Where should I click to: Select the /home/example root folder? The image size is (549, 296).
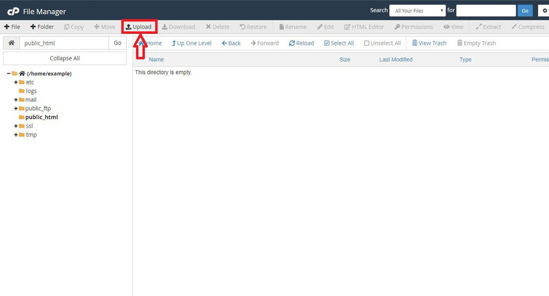[49, 74]
